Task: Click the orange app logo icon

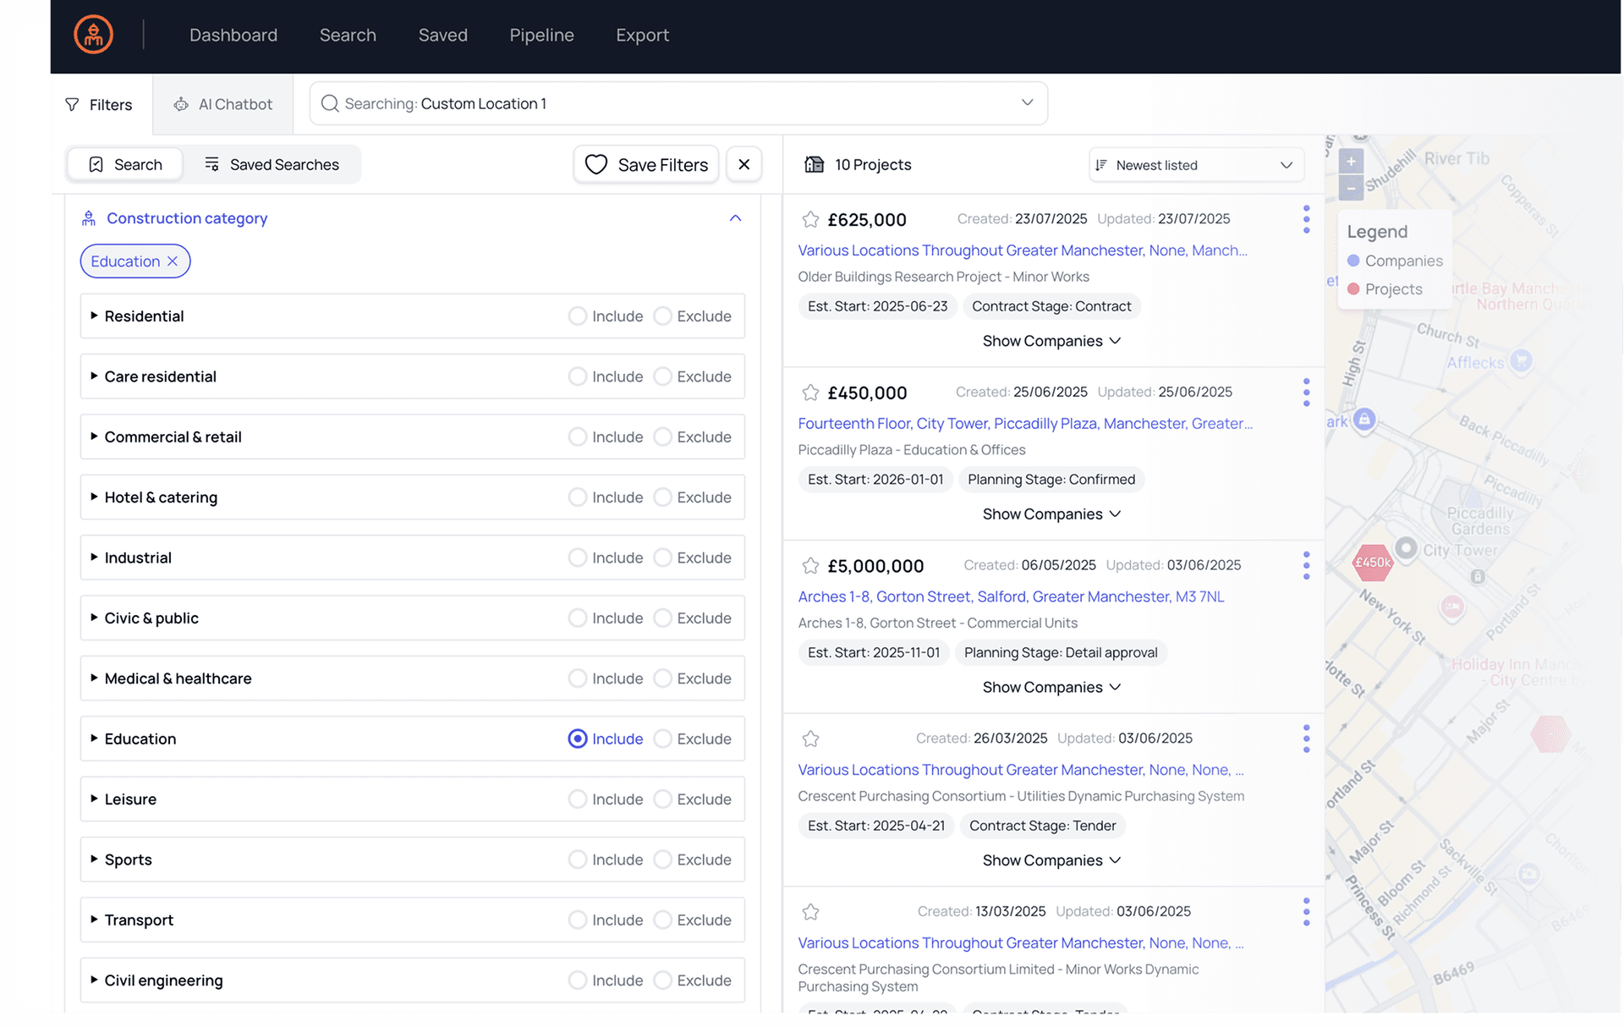Action: 93,35
